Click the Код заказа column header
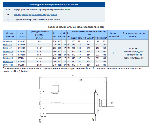The image size is (151, 125). [22, 35]
